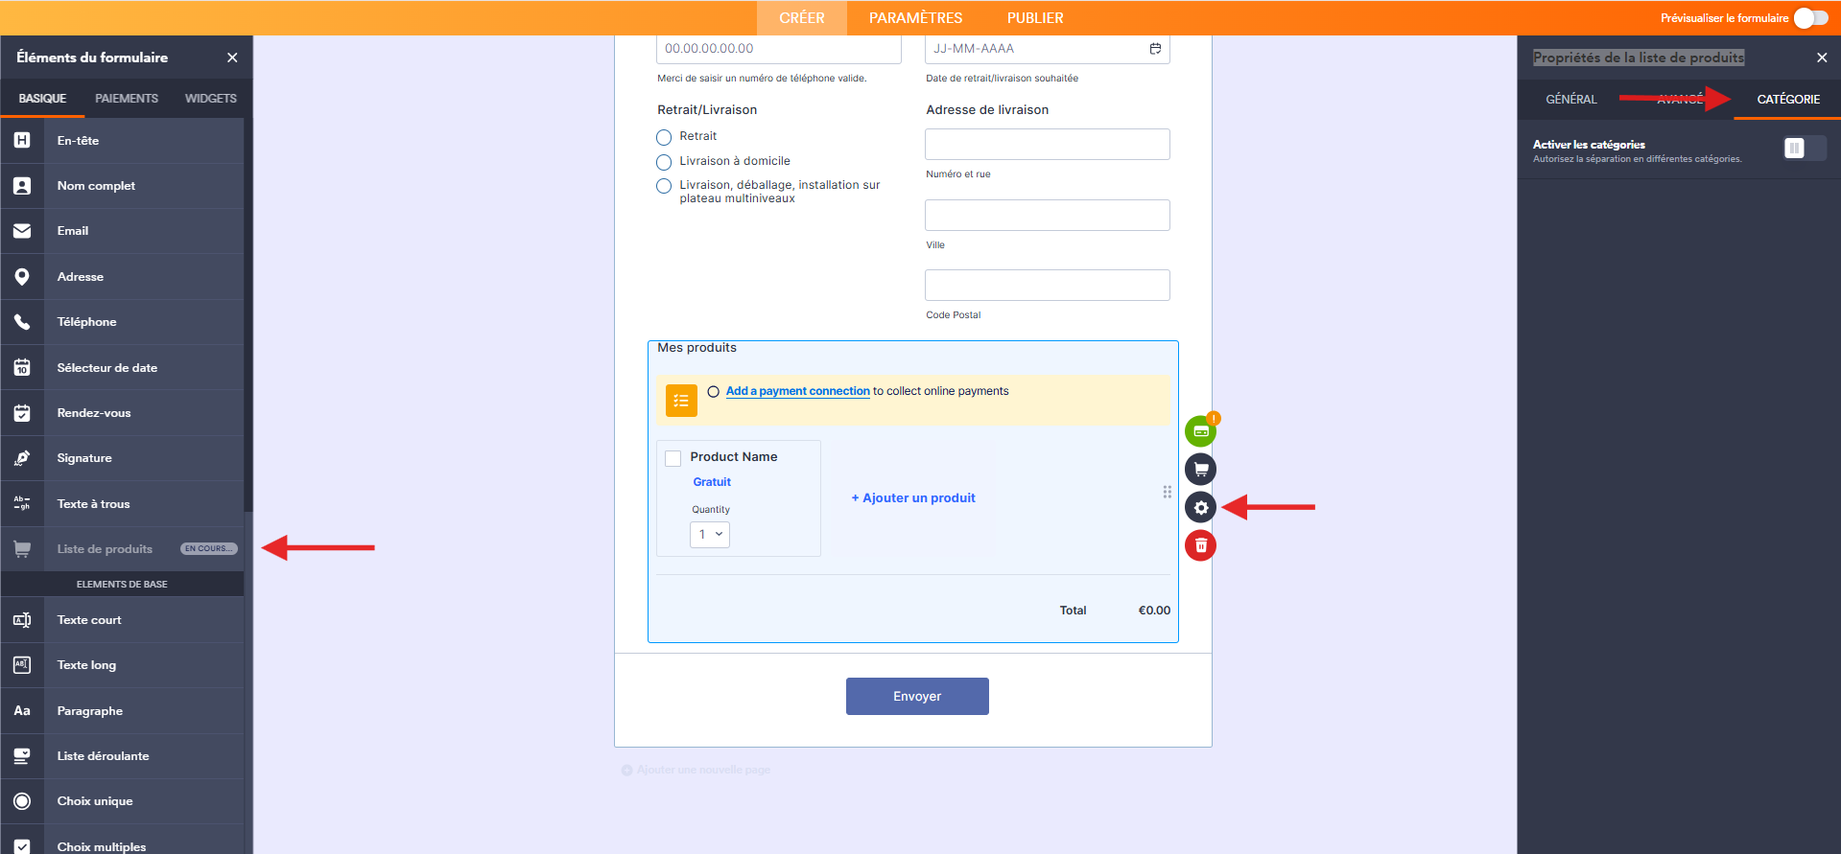1841x854 pixels.
Task: Select the Retrait radio option
Action: tap(664, 137)
